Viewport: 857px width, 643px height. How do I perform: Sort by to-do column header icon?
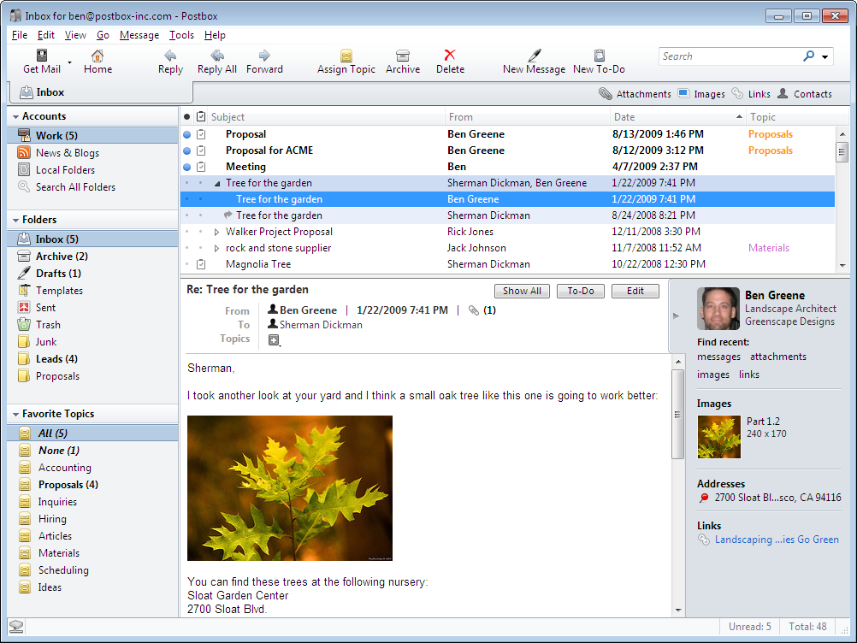[x=201, y=117]
